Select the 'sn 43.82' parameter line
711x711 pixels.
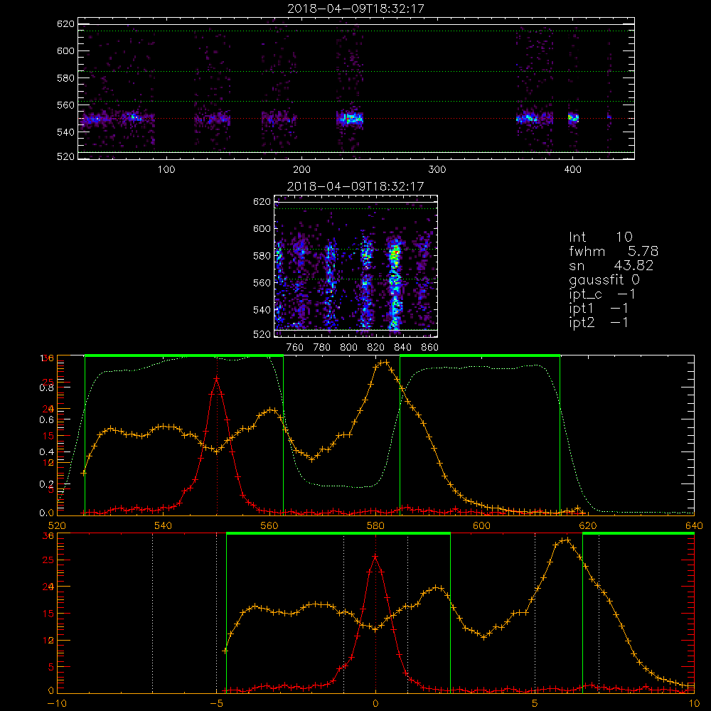click(611, 265)
